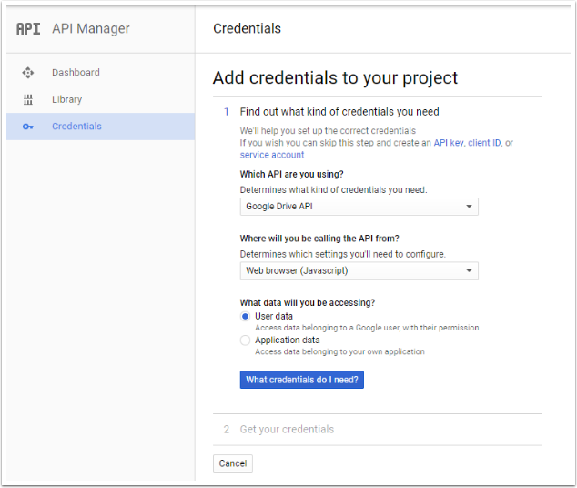577x488 pixels.
Task: Open the Web browser (Javascript) dropdown
Action: [359, 271]
